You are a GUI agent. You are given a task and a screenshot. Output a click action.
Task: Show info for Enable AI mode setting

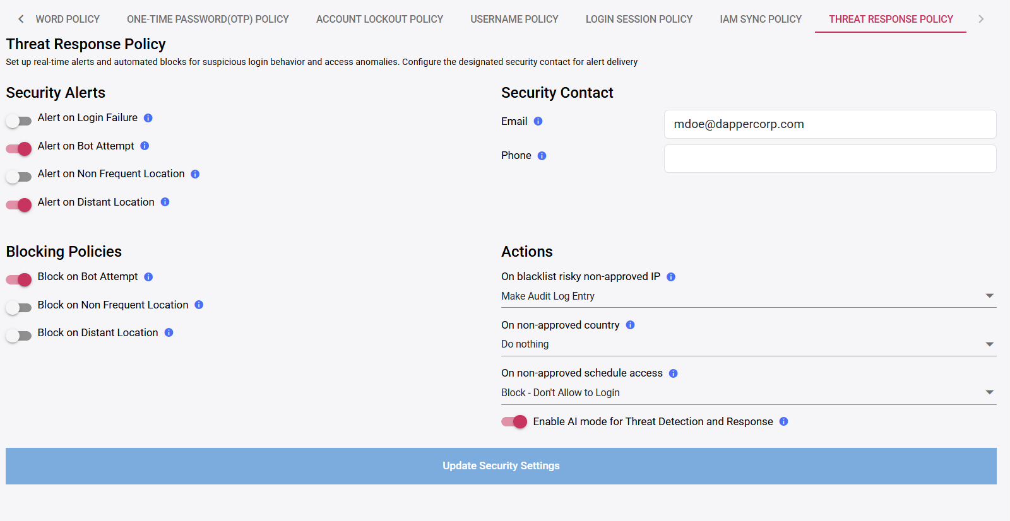pos(783,421)
